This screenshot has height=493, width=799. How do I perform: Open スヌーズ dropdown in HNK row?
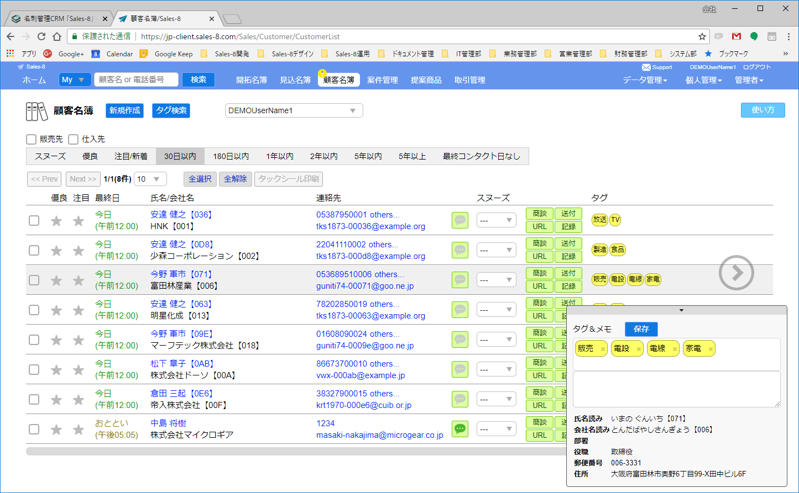click(496, 220)
